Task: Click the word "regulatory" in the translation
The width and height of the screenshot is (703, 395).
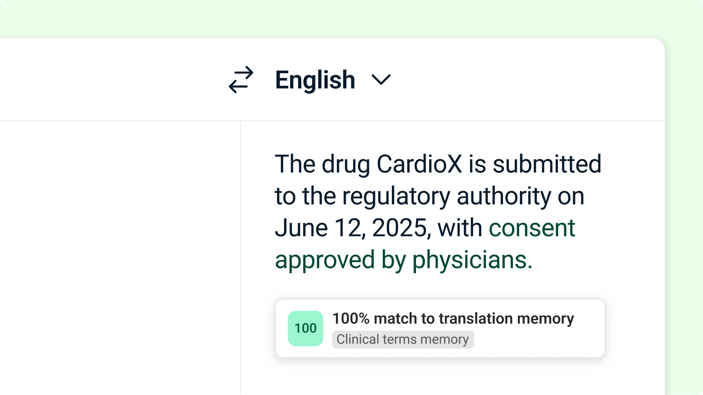Action: 396,196
